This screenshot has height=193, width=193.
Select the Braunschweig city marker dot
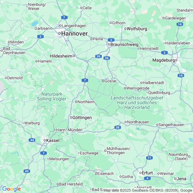109,44
